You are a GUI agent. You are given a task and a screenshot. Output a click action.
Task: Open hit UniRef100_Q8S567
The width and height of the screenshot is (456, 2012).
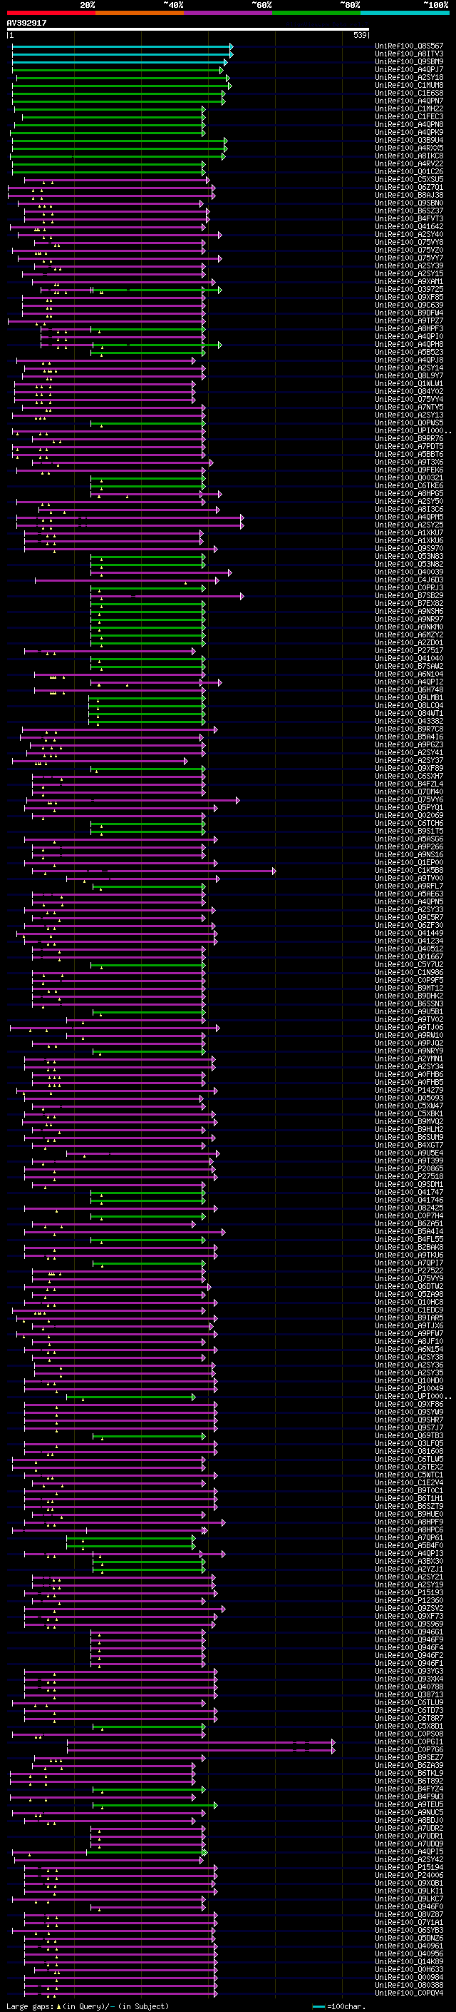[409, 46]
